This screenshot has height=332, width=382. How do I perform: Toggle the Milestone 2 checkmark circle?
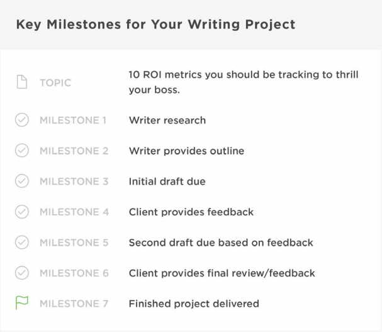click(x=22, y=151)
